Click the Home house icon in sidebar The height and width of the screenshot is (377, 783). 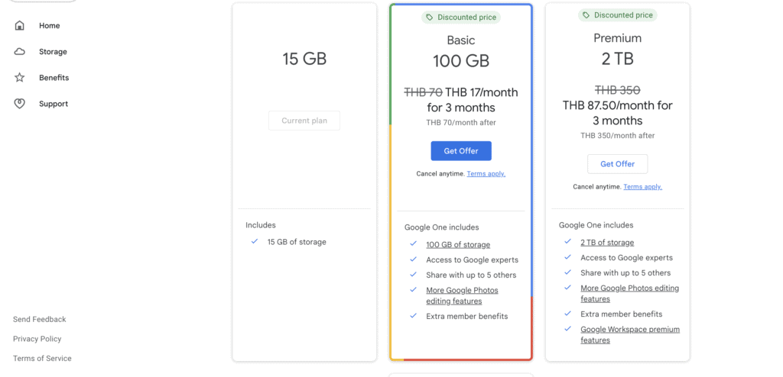click(x=19, y=25)
